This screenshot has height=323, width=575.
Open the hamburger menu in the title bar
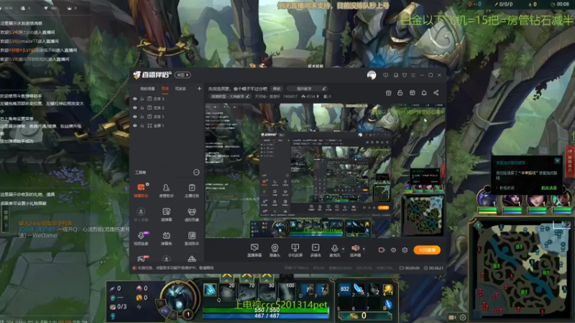click(413, 75)
